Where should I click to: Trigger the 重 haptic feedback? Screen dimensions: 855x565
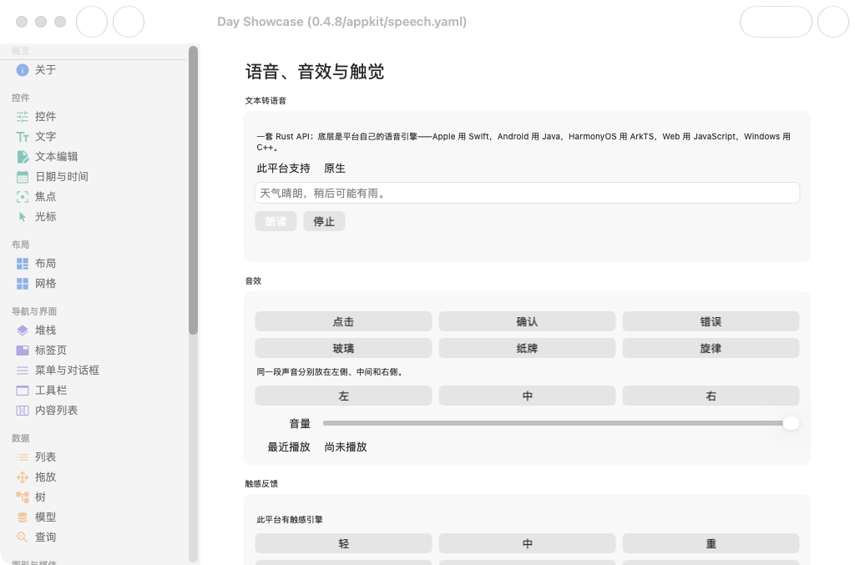tap(711, 543)
